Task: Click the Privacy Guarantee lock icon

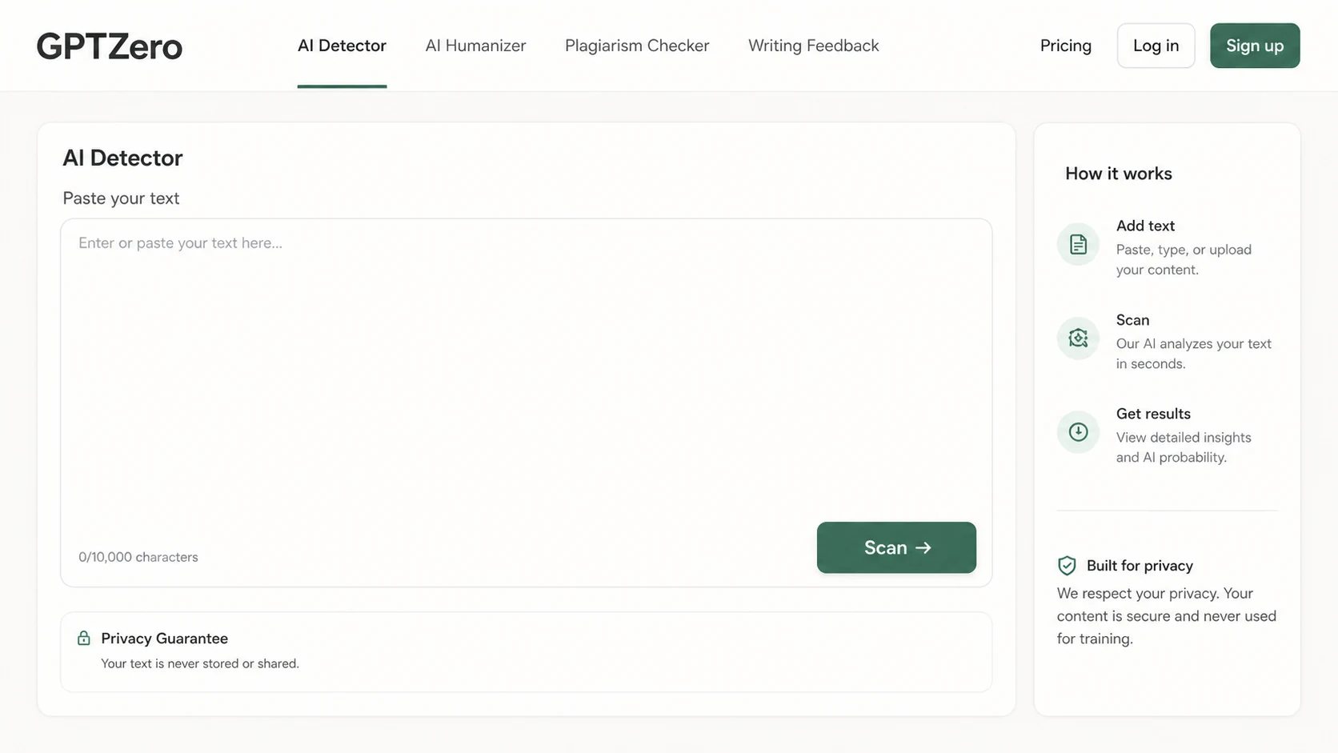Action: 83,638
